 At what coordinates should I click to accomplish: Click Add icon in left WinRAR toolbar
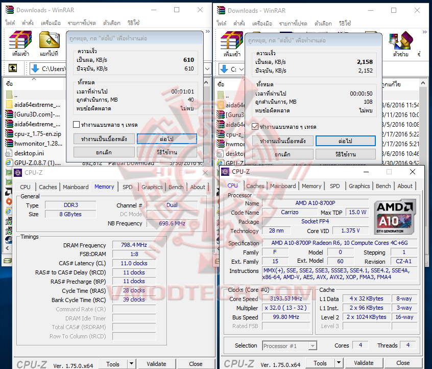pyautogui.click(x=20, y=43)
